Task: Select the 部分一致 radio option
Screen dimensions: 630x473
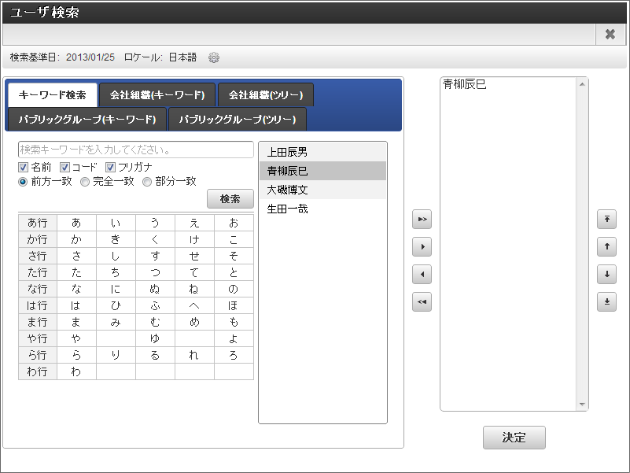Action: (147, 182)
